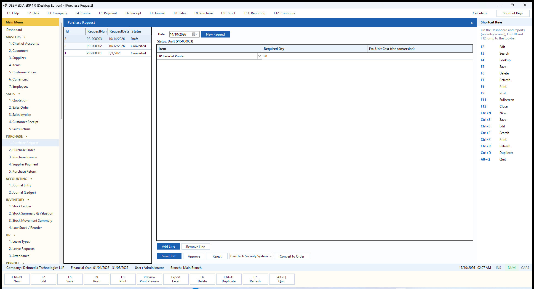Click the Required Qty cell 3.0
The image size is (534, 289).
(314, 56)
